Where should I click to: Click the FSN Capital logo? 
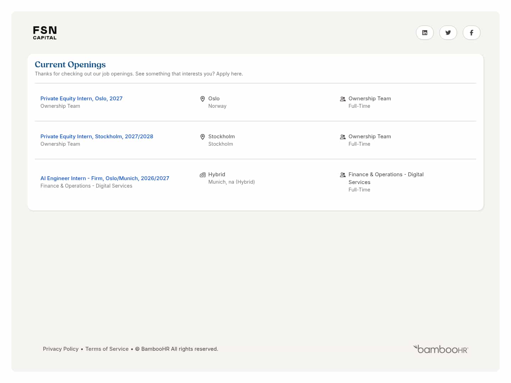click(45, 33)
